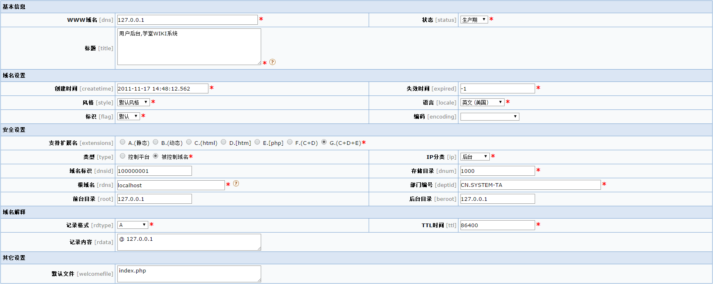Open the 语言 locale dropdown

(482, 102)
